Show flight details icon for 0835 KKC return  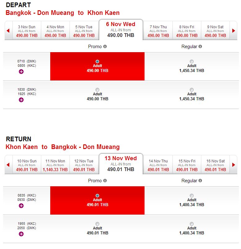[21, 206]
